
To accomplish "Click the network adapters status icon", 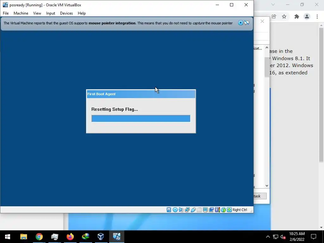I will coord(187,210).
